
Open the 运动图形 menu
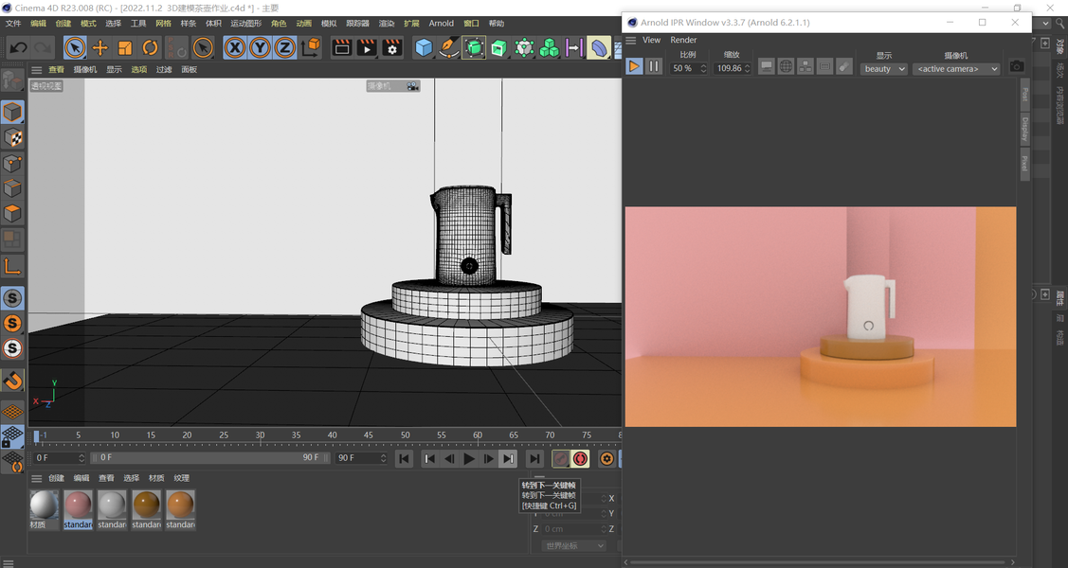coord(245,23)
